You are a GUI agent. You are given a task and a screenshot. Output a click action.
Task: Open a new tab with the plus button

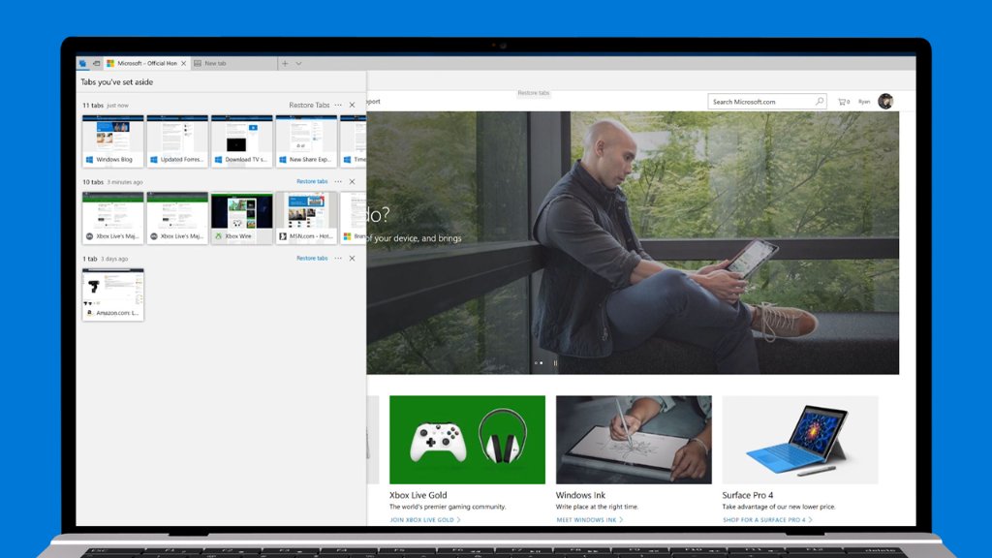click(x=285, y=63)
